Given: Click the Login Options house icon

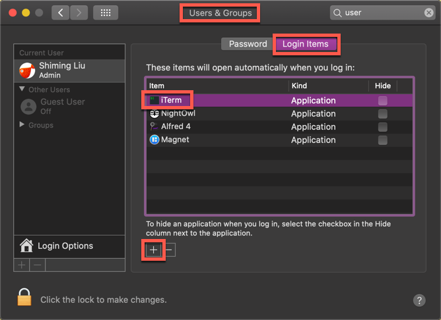Looking at the screenshot, I should (x=26, y=246).
